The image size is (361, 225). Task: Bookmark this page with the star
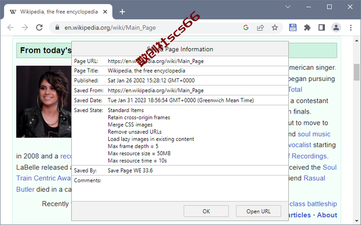point(275,28)
